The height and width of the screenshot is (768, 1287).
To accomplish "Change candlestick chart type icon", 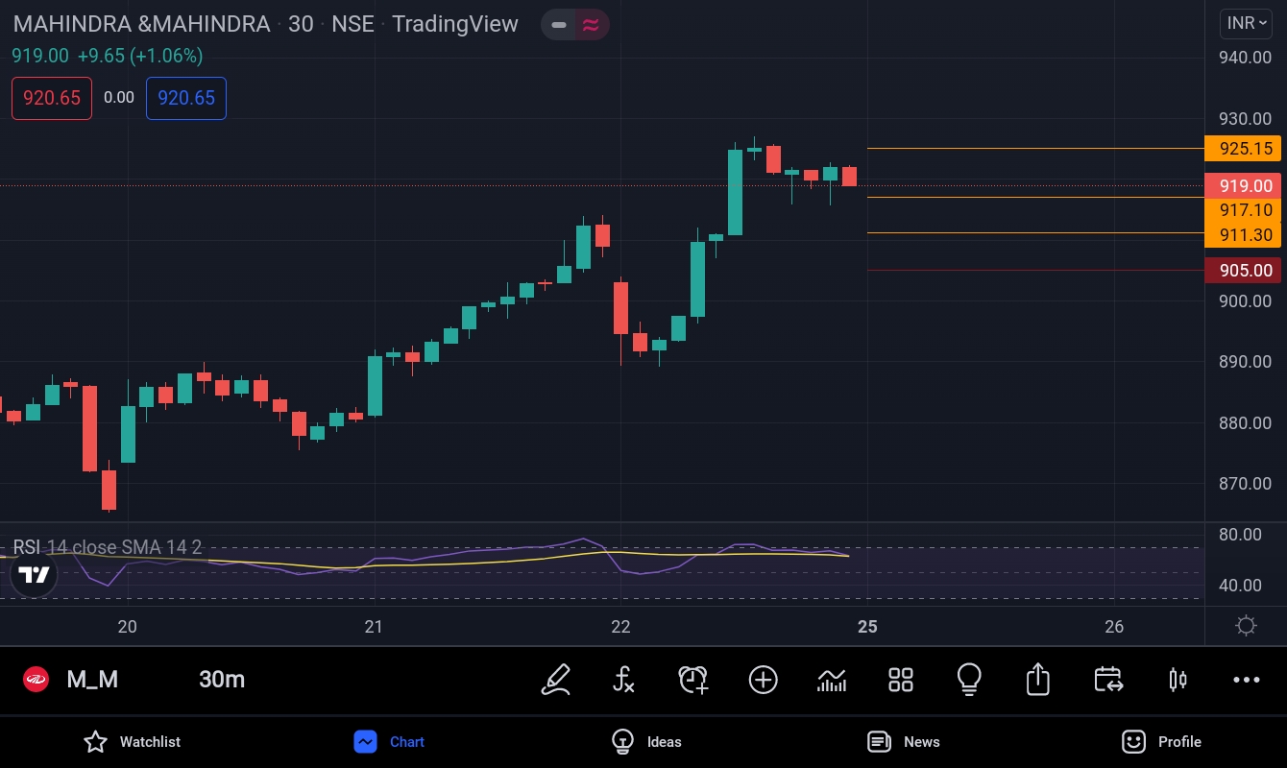I will pos(1178,680).
